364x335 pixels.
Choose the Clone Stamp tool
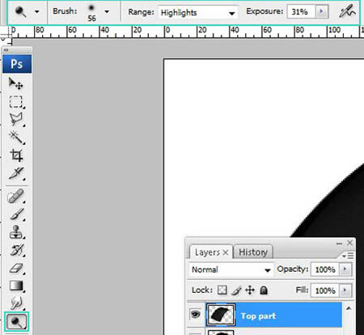[16, 232]
